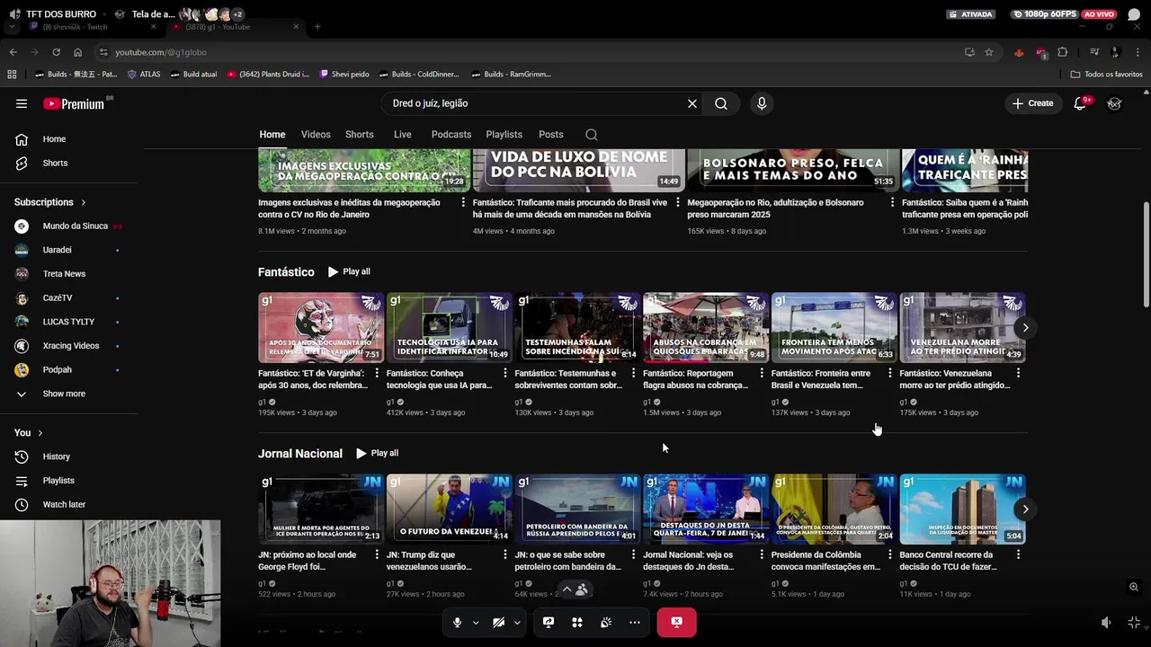This screenshot has width=1151, height=647.
Task: Open the Fantástico section title
Action: [286, 272]
